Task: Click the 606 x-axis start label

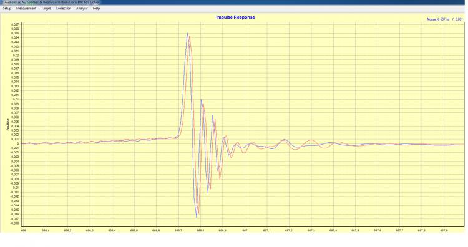Action: coord(24,230)
